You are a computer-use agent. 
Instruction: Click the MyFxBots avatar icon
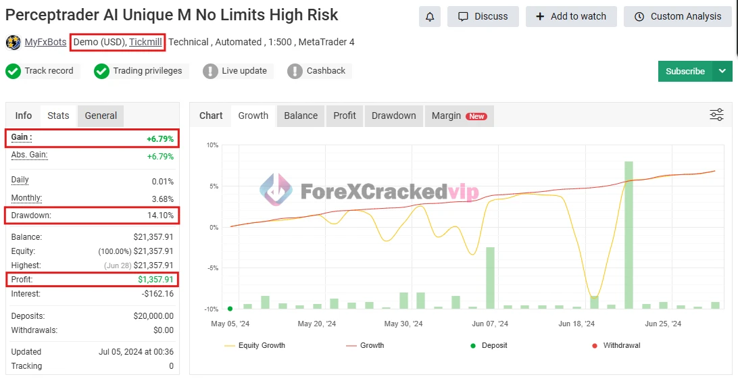point(14,43)
